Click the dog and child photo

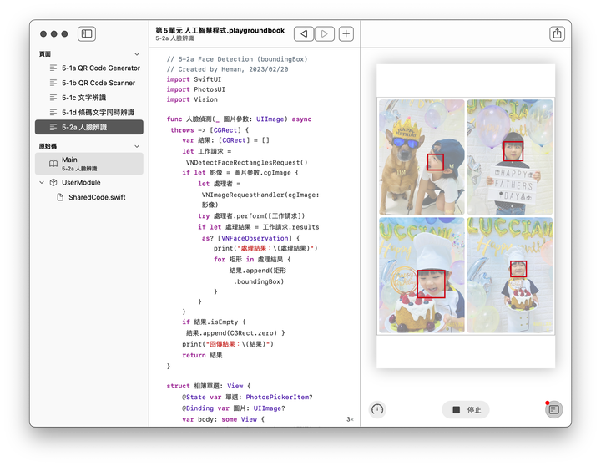[422, 157]
